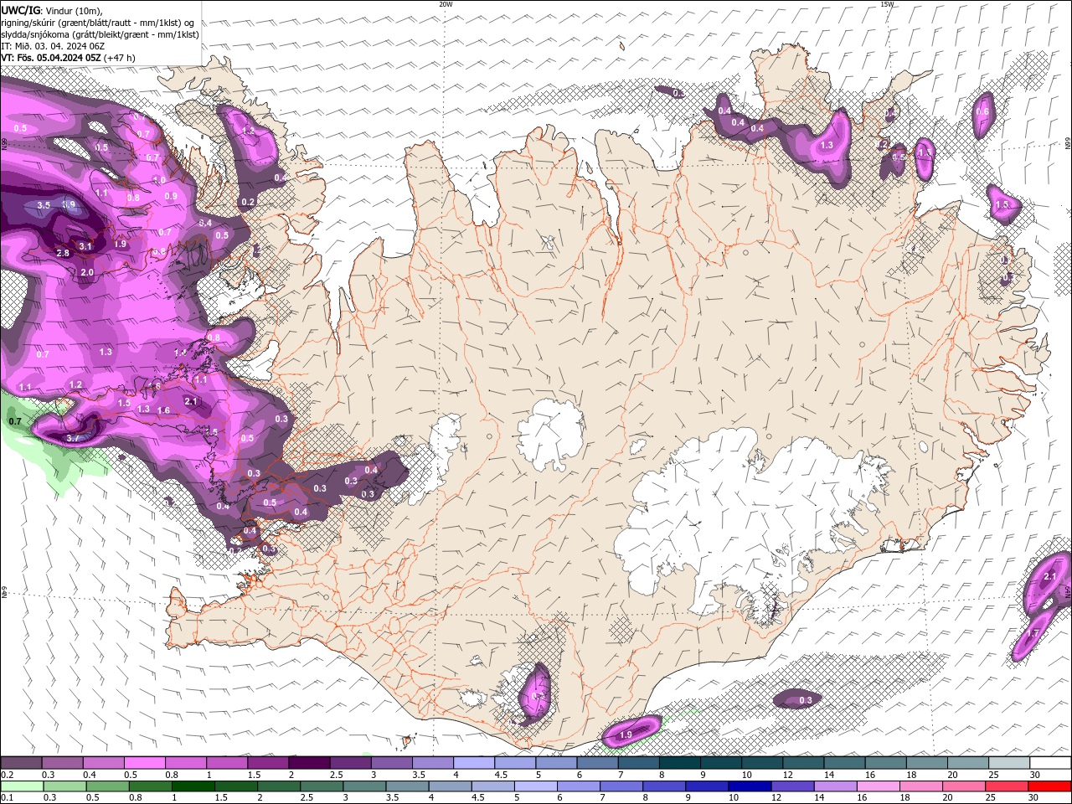Click the '0.2' label under the upper legend
The height and width of the screenshot is (804, 1072).
(x=7, y=775)
